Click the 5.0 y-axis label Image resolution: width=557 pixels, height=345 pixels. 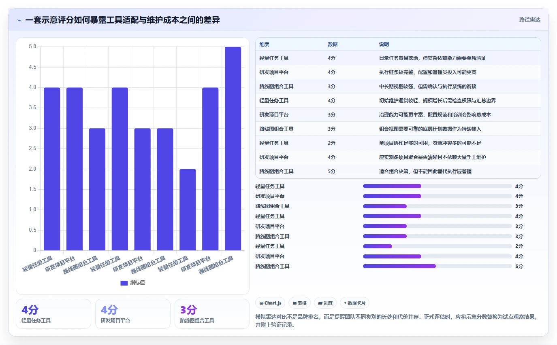click(x=32, y=47)
